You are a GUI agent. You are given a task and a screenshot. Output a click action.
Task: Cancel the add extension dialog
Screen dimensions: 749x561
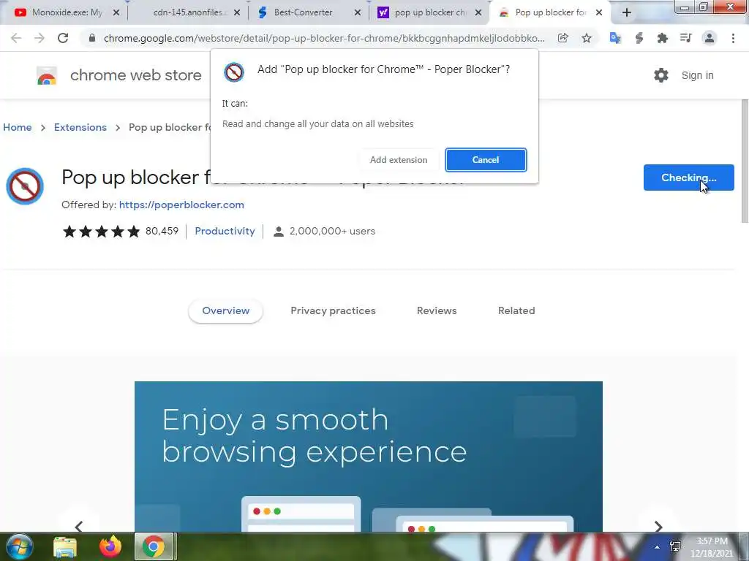coord(486,160)
